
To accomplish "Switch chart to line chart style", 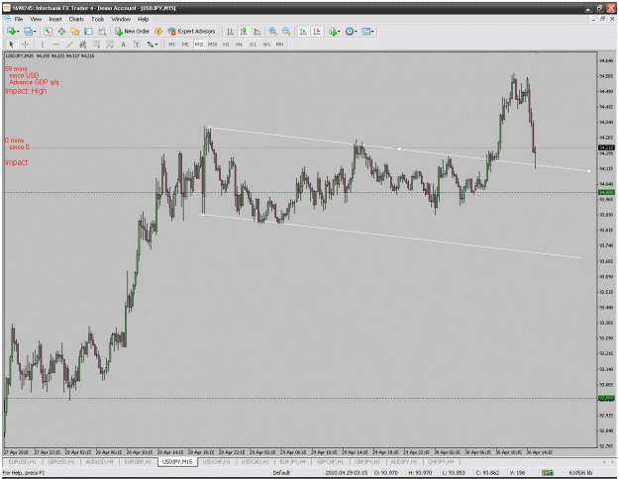I will click(x=257, y=31).
